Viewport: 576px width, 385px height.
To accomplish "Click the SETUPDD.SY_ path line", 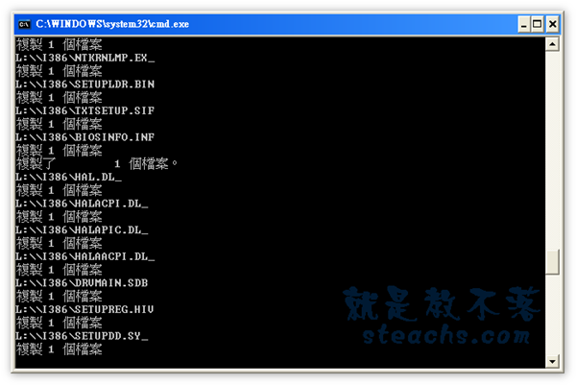I will coord(82,336).
